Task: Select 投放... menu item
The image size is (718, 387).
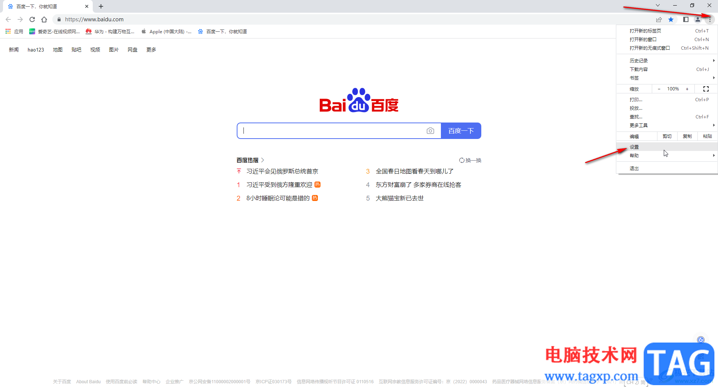Action: tap(667, 108)
